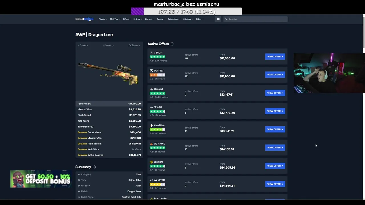
Task: Click the magnifier icon in search box
Action: [x=226, y=19]
